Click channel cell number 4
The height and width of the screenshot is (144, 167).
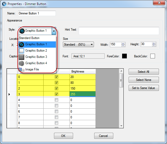click(x=30, y=100)
